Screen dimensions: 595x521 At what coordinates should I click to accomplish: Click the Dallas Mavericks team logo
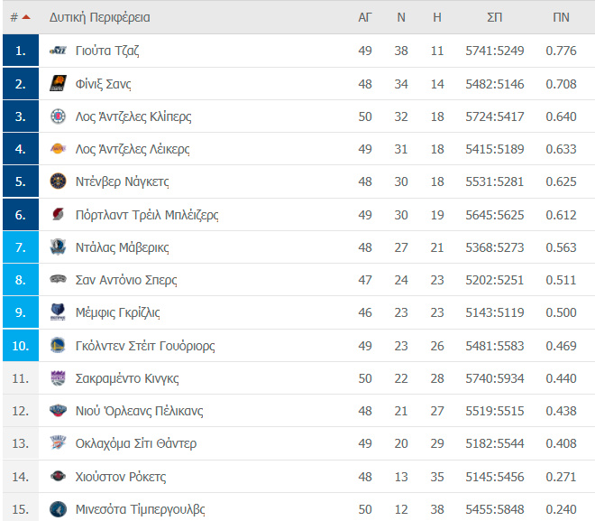(58, 247)
